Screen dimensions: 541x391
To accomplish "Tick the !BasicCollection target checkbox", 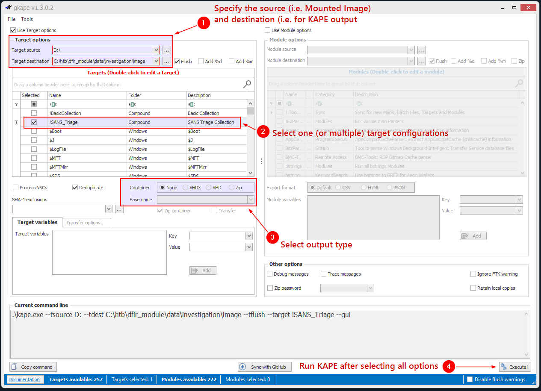I will tap(34, 113).
